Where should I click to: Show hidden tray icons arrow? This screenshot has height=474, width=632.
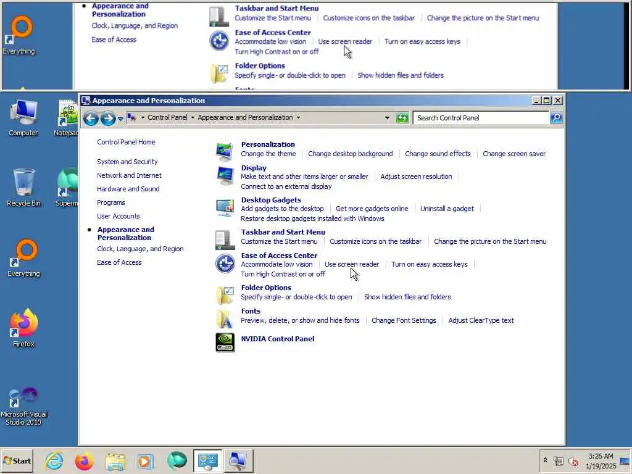tap(545, 460)
